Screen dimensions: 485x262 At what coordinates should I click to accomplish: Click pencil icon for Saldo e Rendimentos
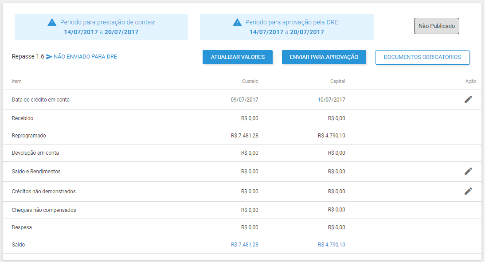click(x=468, y=171)
